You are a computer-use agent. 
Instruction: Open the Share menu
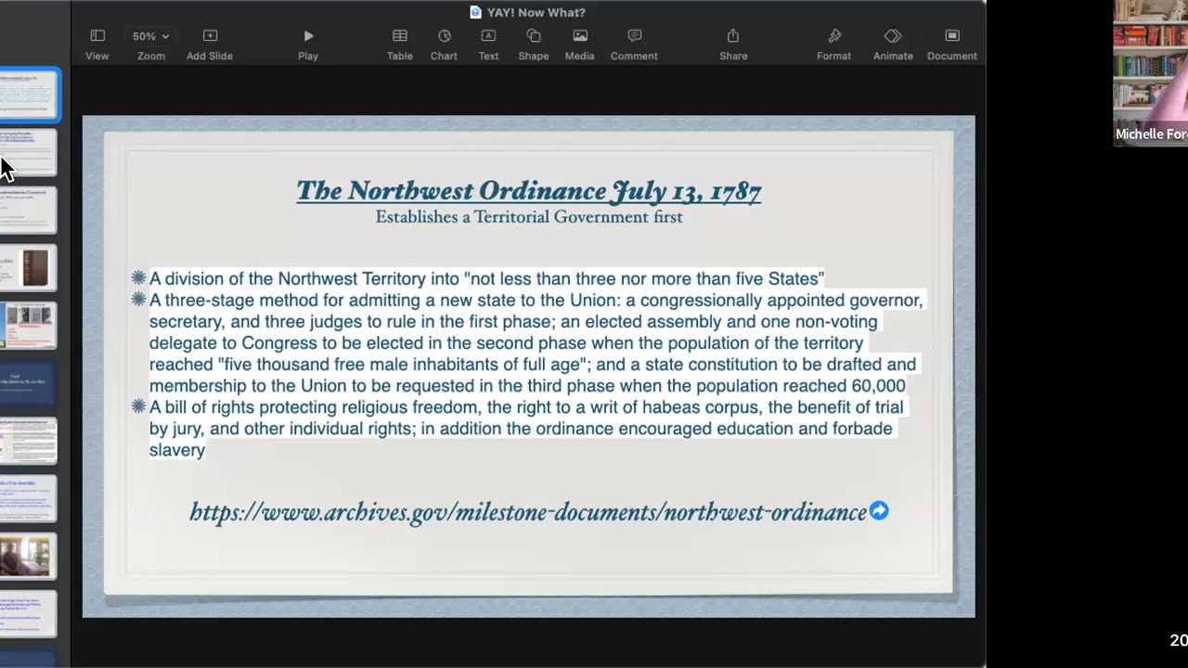[x=733, y=44]
